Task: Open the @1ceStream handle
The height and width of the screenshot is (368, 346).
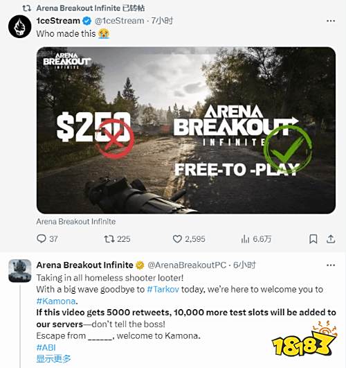Action: 119,21
